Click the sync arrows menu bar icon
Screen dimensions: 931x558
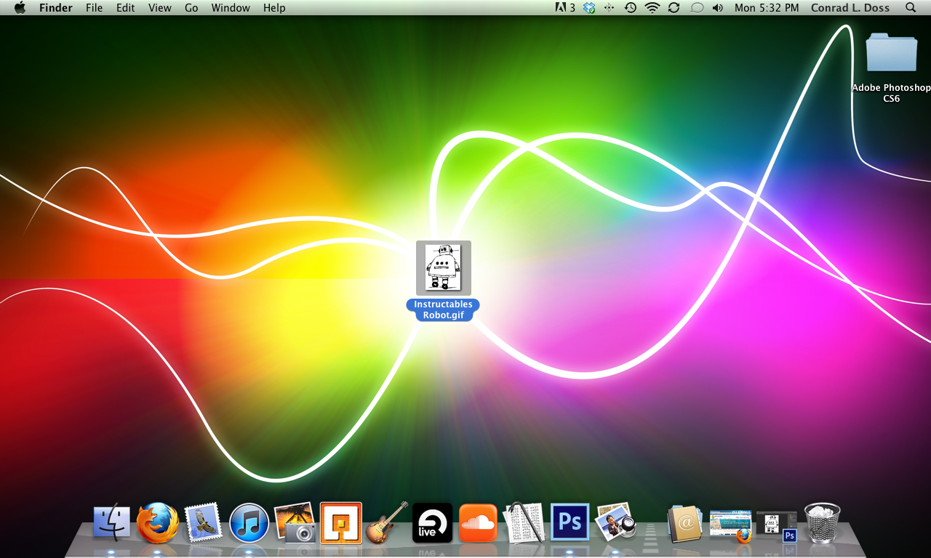click(674, 8)
